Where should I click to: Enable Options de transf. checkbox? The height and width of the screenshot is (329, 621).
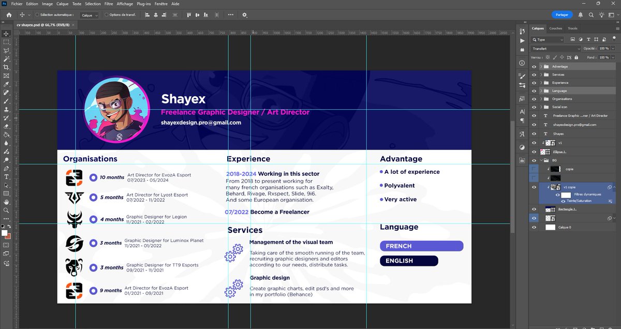point(106,15)
